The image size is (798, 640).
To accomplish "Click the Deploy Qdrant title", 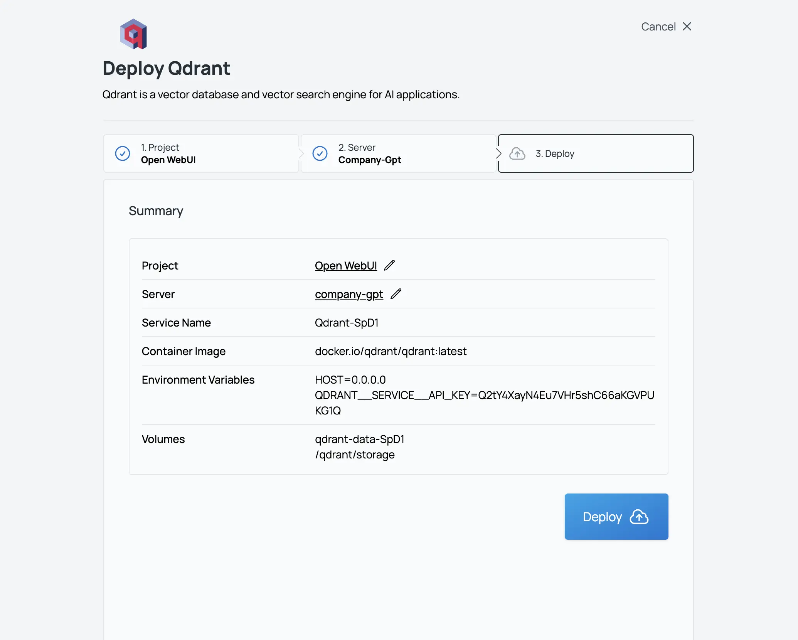I will click(x=166, y=69).
